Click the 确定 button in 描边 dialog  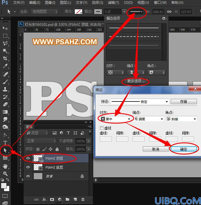(x=184, y=149)
